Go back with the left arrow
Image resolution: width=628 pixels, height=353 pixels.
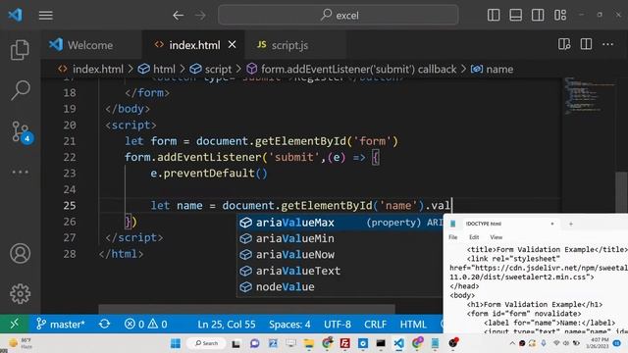[179, 16]
